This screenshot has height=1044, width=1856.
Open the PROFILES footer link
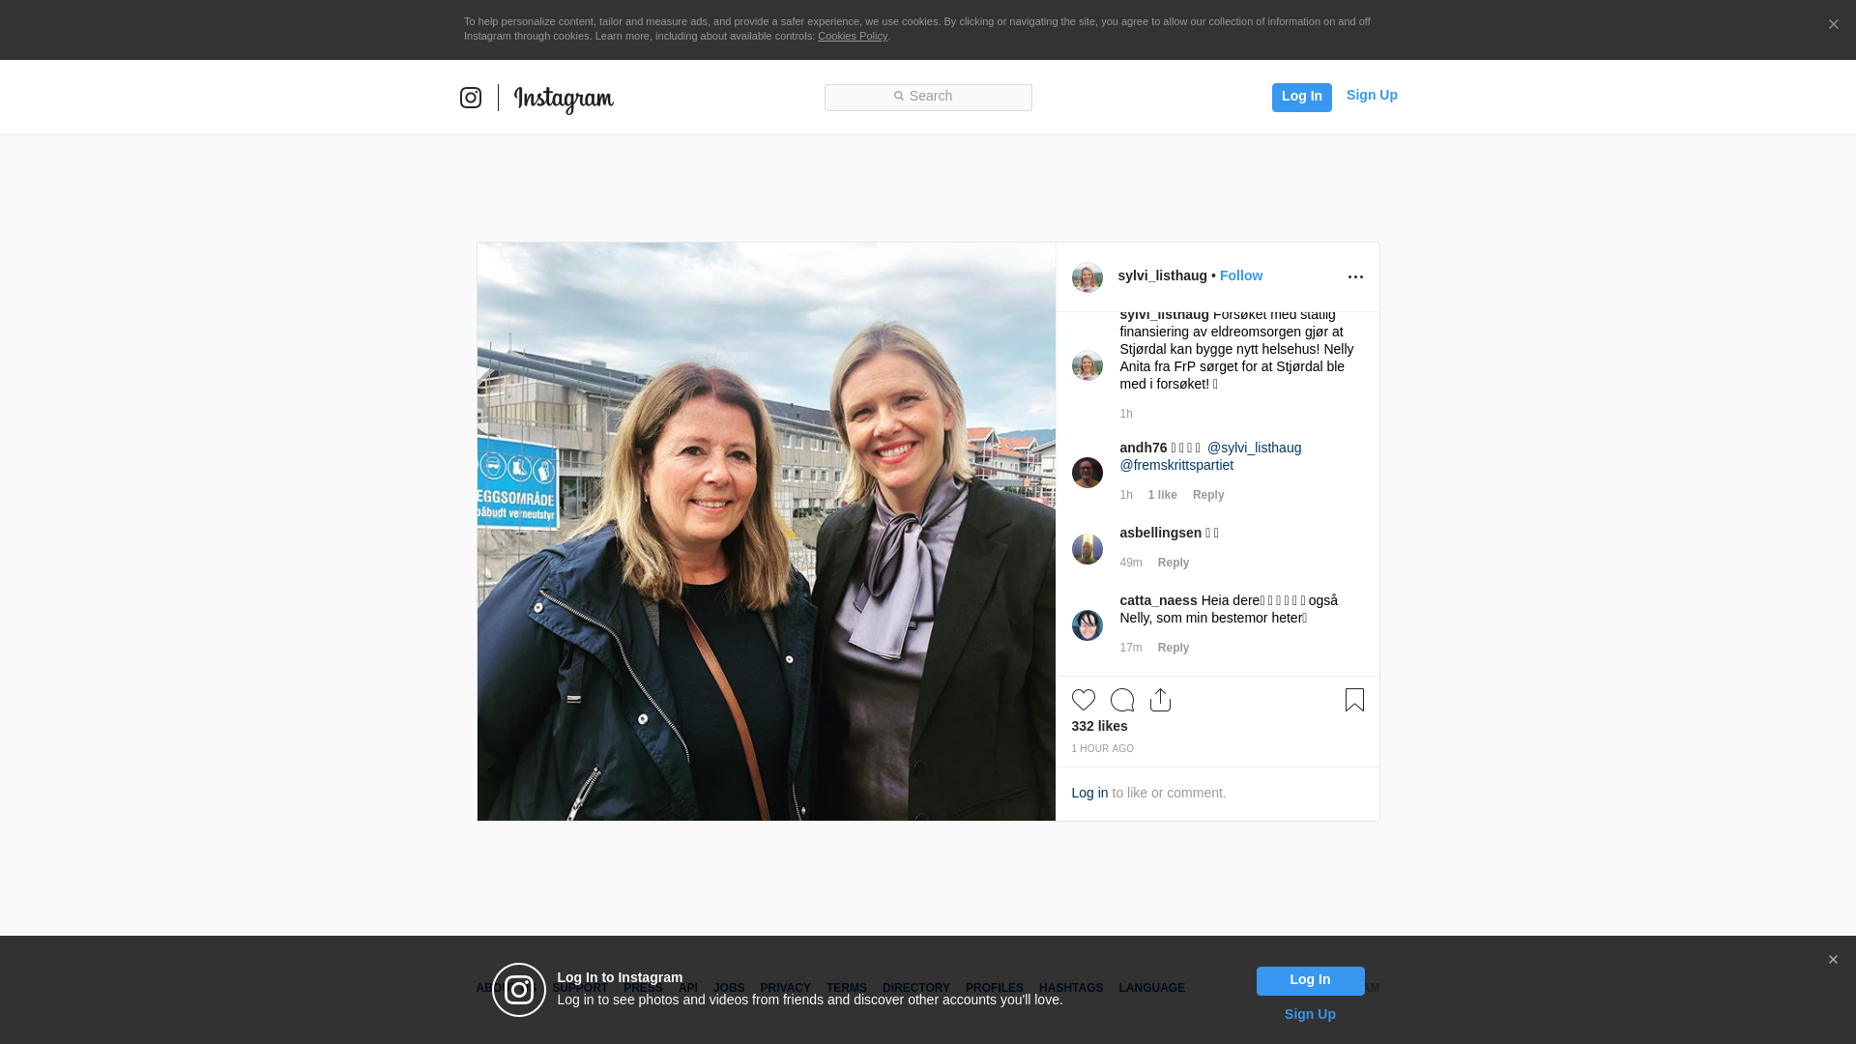[x=994, y=988]
